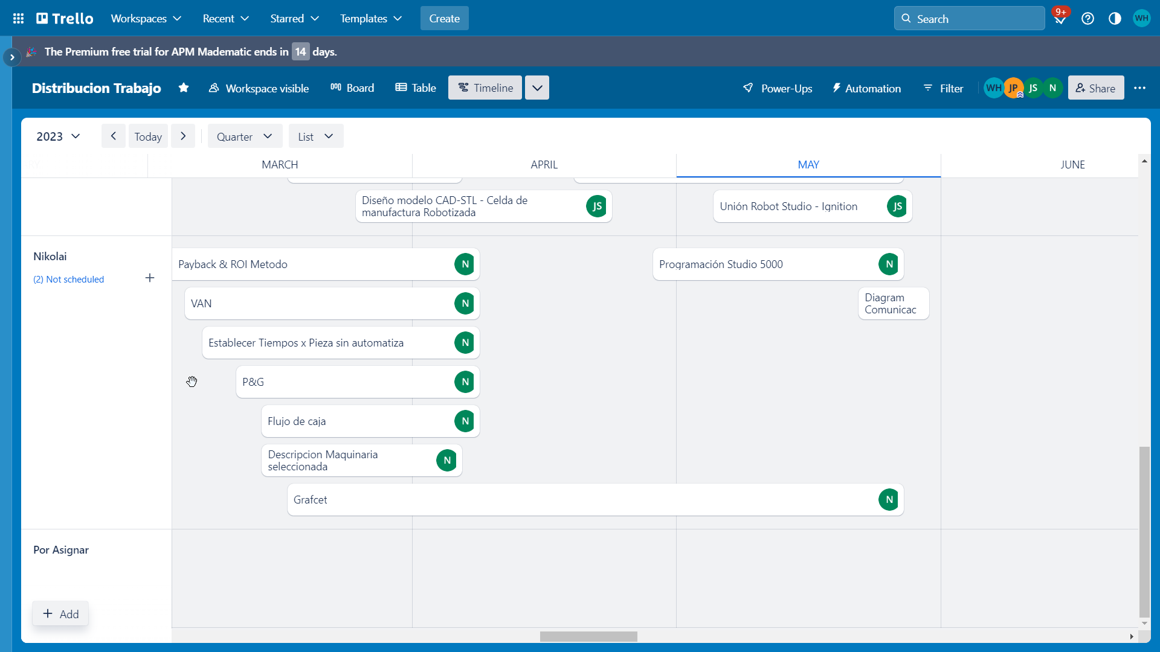Open the 2023 year dropdown
This screenshot has width=1160, height=652.
pyautogui.click(x=58, y=136)
